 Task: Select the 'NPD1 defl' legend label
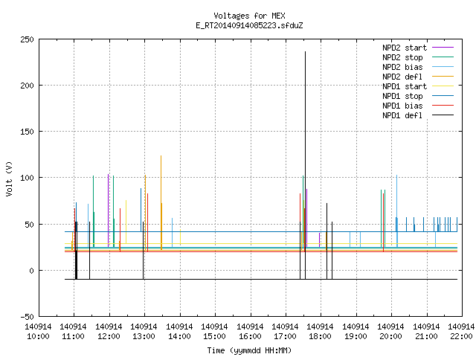click(x=402, y=115)
